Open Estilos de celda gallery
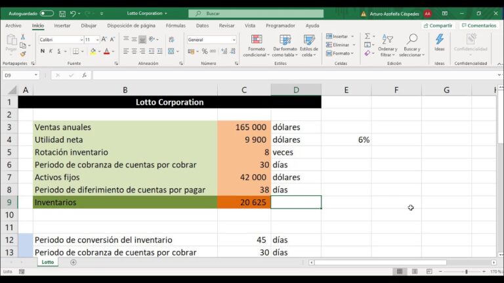The image size is (504, 283). [x=309, y=46]
